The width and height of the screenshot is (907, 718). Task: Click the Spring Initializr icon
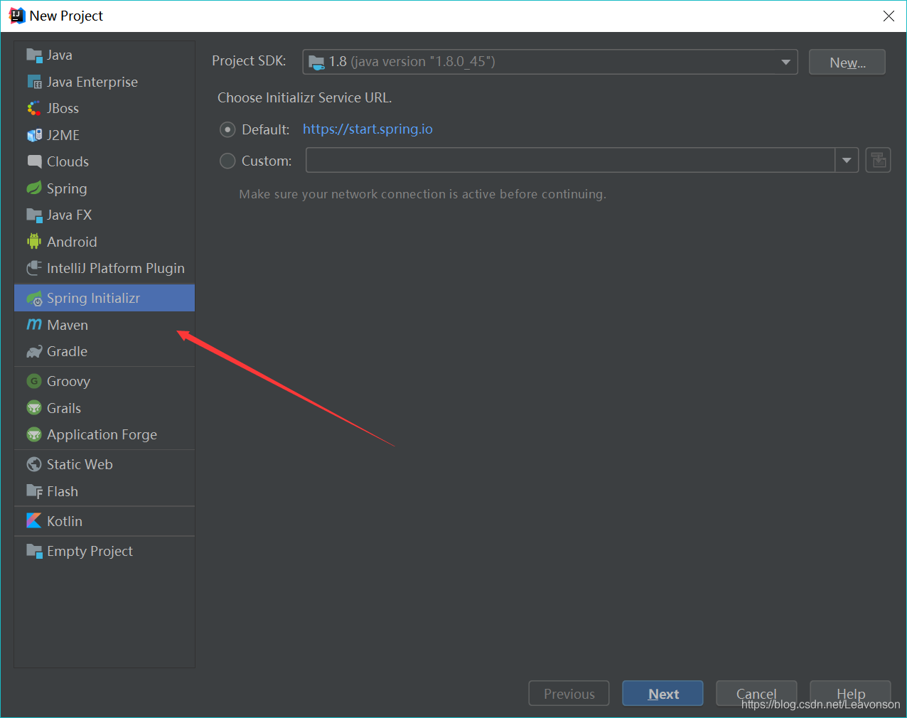34,298
